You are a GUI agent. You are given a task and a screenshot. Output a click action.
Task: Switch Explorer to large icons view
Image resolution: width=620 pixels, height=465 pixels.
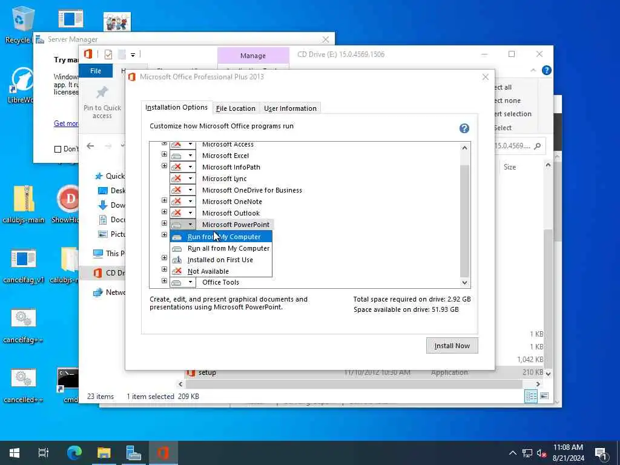pyautogui.click(x=544, y=396)
